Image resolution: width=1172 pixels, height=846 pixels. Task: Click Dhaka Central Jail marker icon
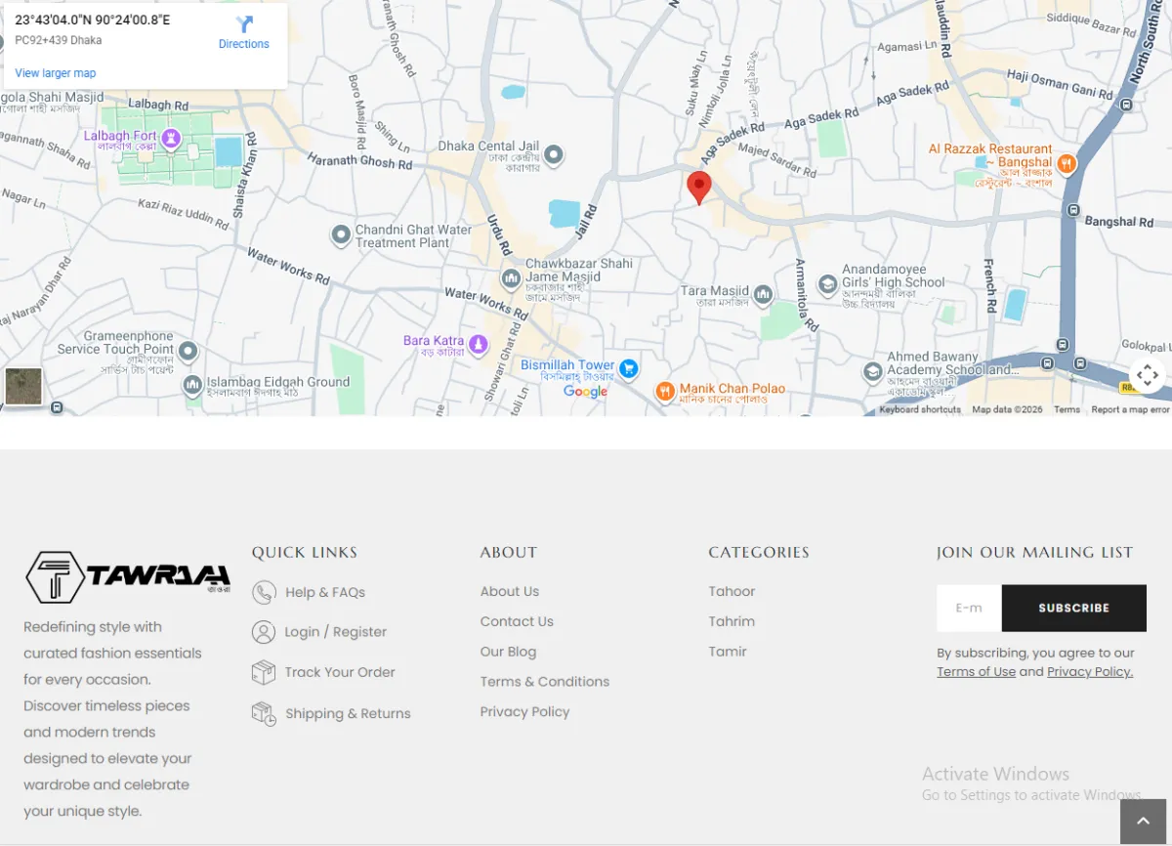point(554,153)
